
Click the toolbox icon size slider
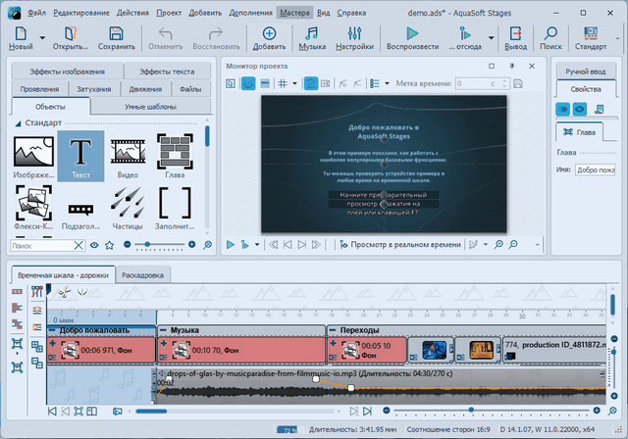click(147, 244)
